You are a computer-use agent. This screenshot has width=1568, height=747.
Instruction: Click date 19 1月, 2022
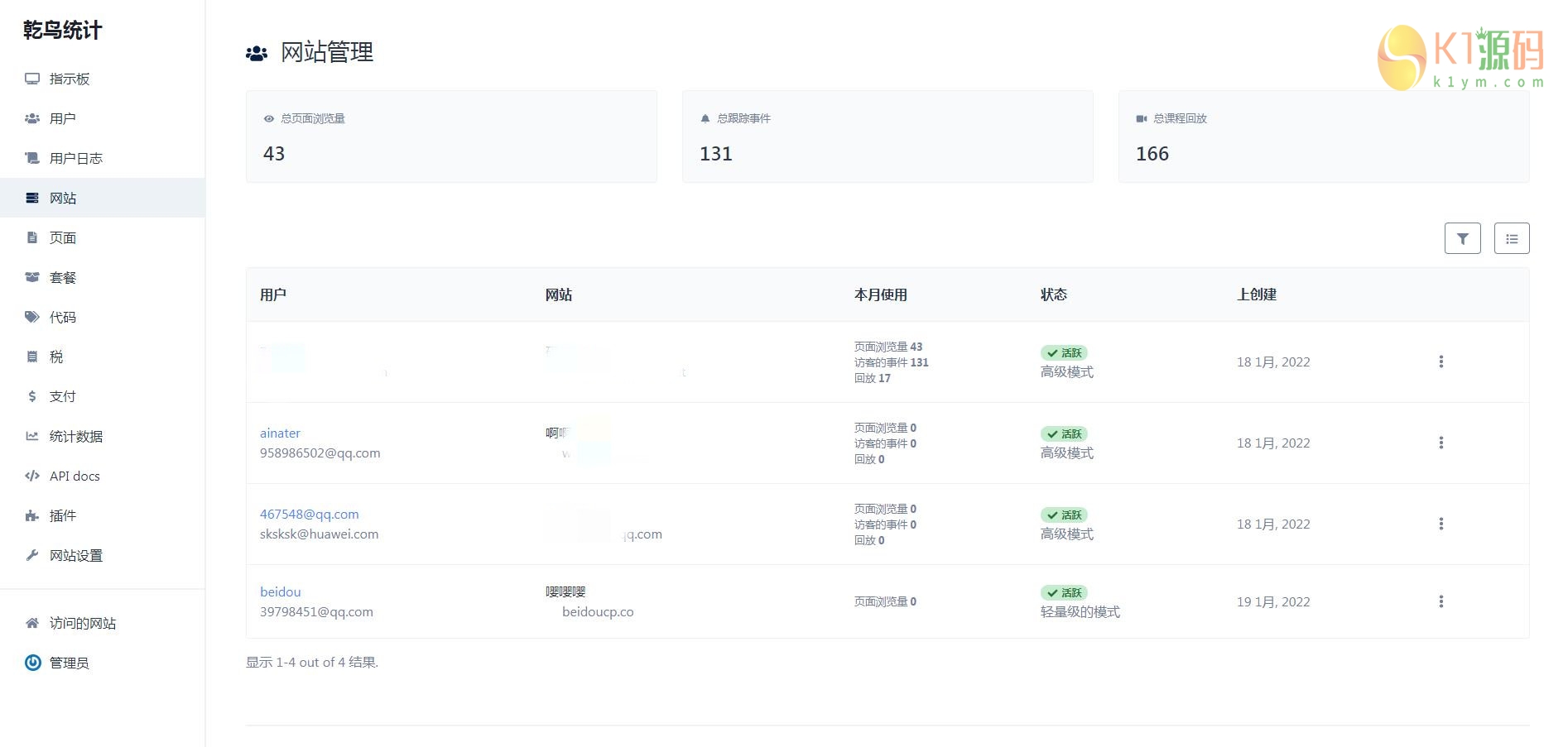pos(1273,601)
